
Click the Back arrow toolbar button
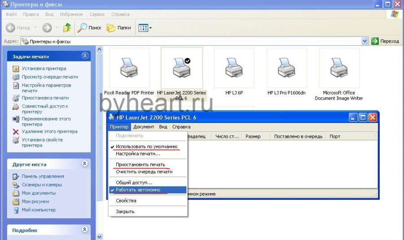(x=11, y=27)
